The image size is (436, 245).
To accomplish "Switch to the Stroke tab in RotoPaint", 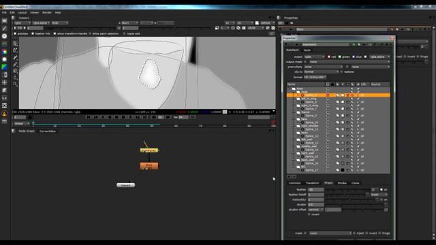I will tap(342, 183).
